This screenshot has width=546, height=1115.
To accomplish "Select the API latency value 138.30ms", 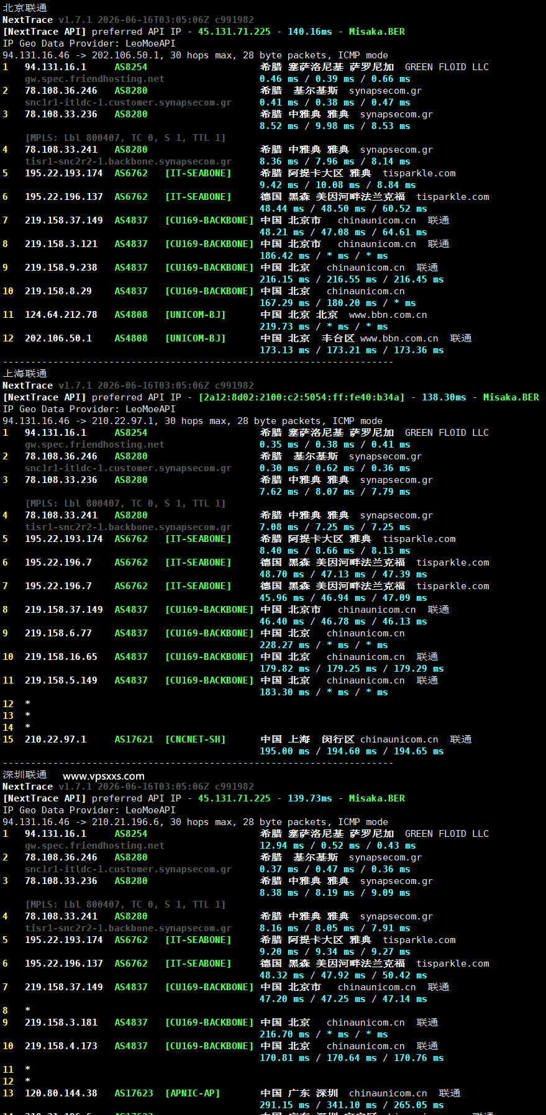I will tap(444, 397).
